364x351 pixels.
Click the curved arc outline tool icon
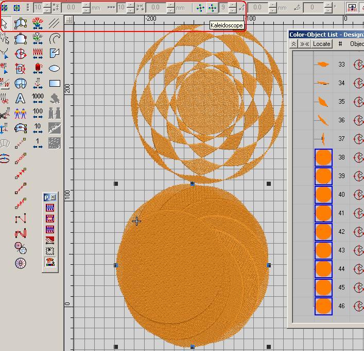point(55,38)
